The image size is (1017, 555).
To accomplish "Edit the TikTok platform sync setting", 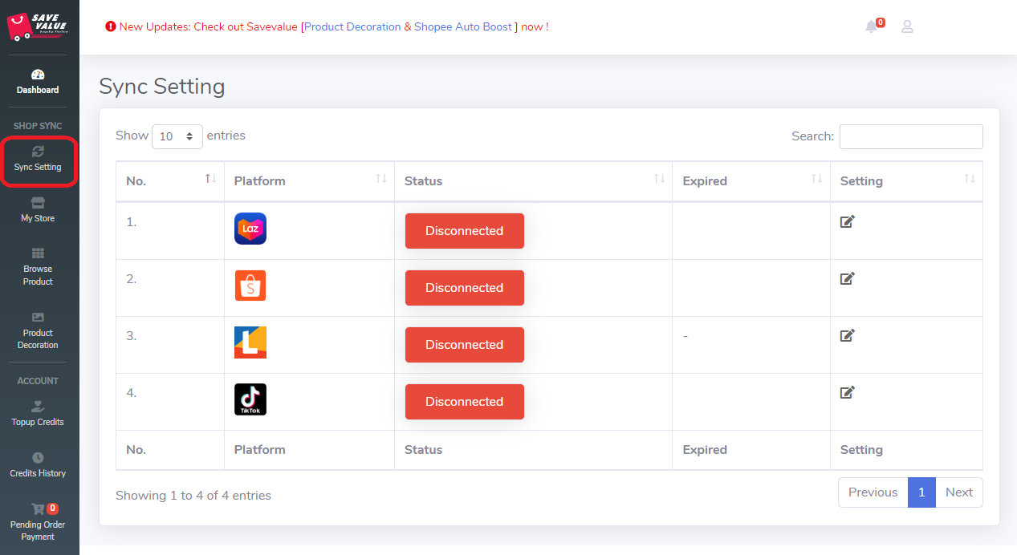I will [x=847, y=392].
